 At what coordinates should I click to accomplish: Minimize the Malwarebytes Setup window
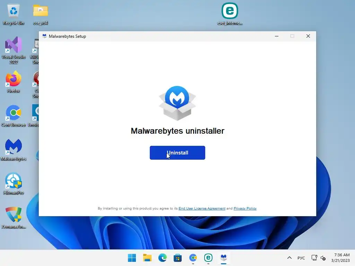pos(276,36)
